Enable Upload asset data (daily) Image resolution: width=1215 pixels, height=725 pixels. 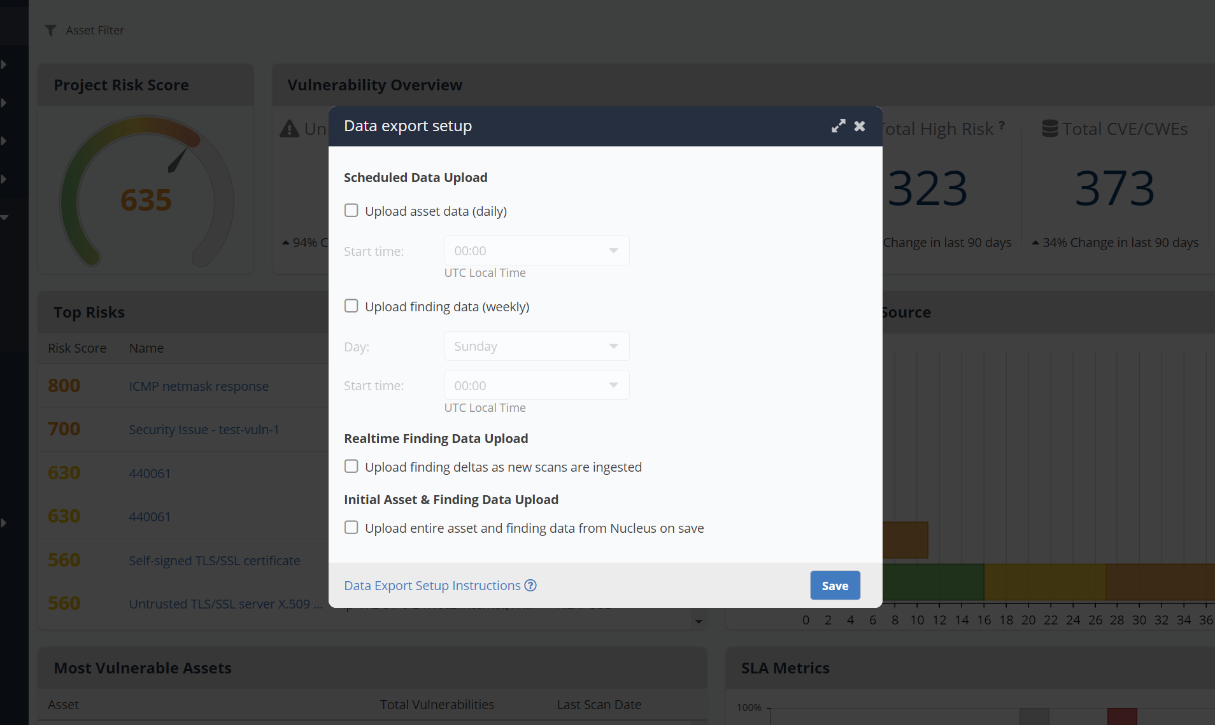coord(352,210)
